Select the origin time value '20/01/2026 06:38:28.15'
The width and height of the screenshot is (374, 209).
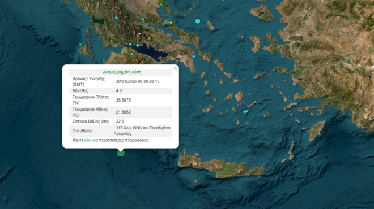[138, 81]
